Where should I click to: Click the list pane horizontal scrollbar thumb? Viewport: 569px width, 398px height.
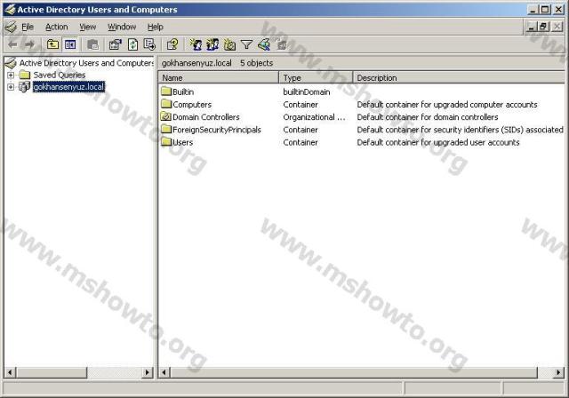tap(354, 372)
